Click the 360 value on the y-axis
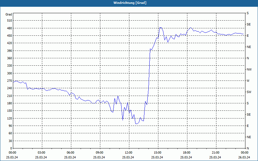Image resolution: width=258 pixels, height=161 pixels. pyautogui.click(x=10, y=58)
